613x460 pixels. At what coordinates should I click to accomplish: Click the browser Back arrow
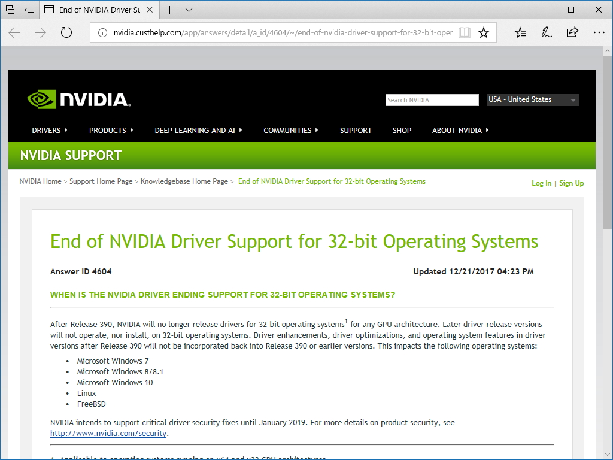click(14, 32)
